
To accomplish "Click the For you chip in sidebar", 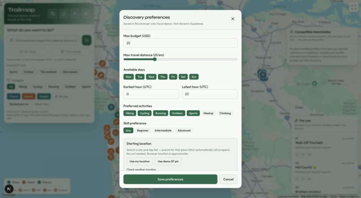I will [61, 96].
